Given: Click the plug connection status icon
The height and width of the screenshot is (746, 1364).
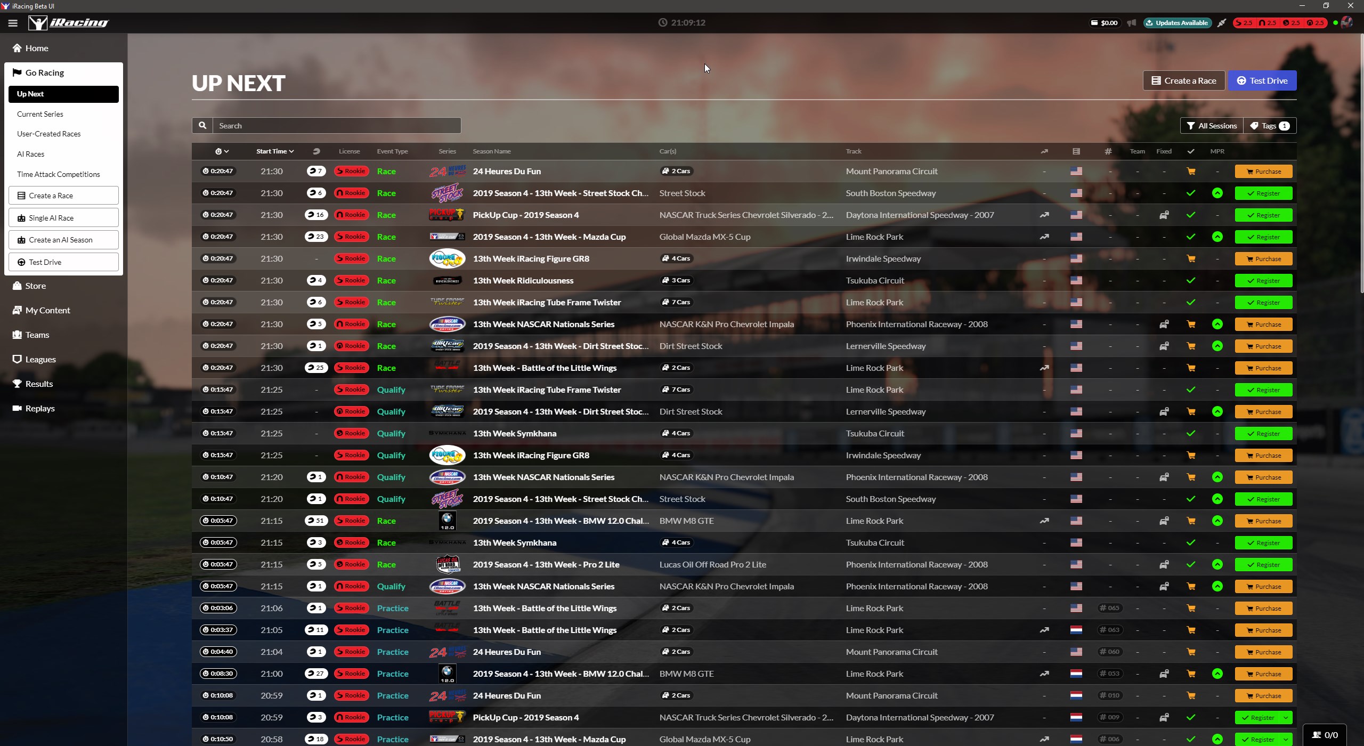Looking at the screenshot, I should pyautogui.click(x=1222, y=23).
